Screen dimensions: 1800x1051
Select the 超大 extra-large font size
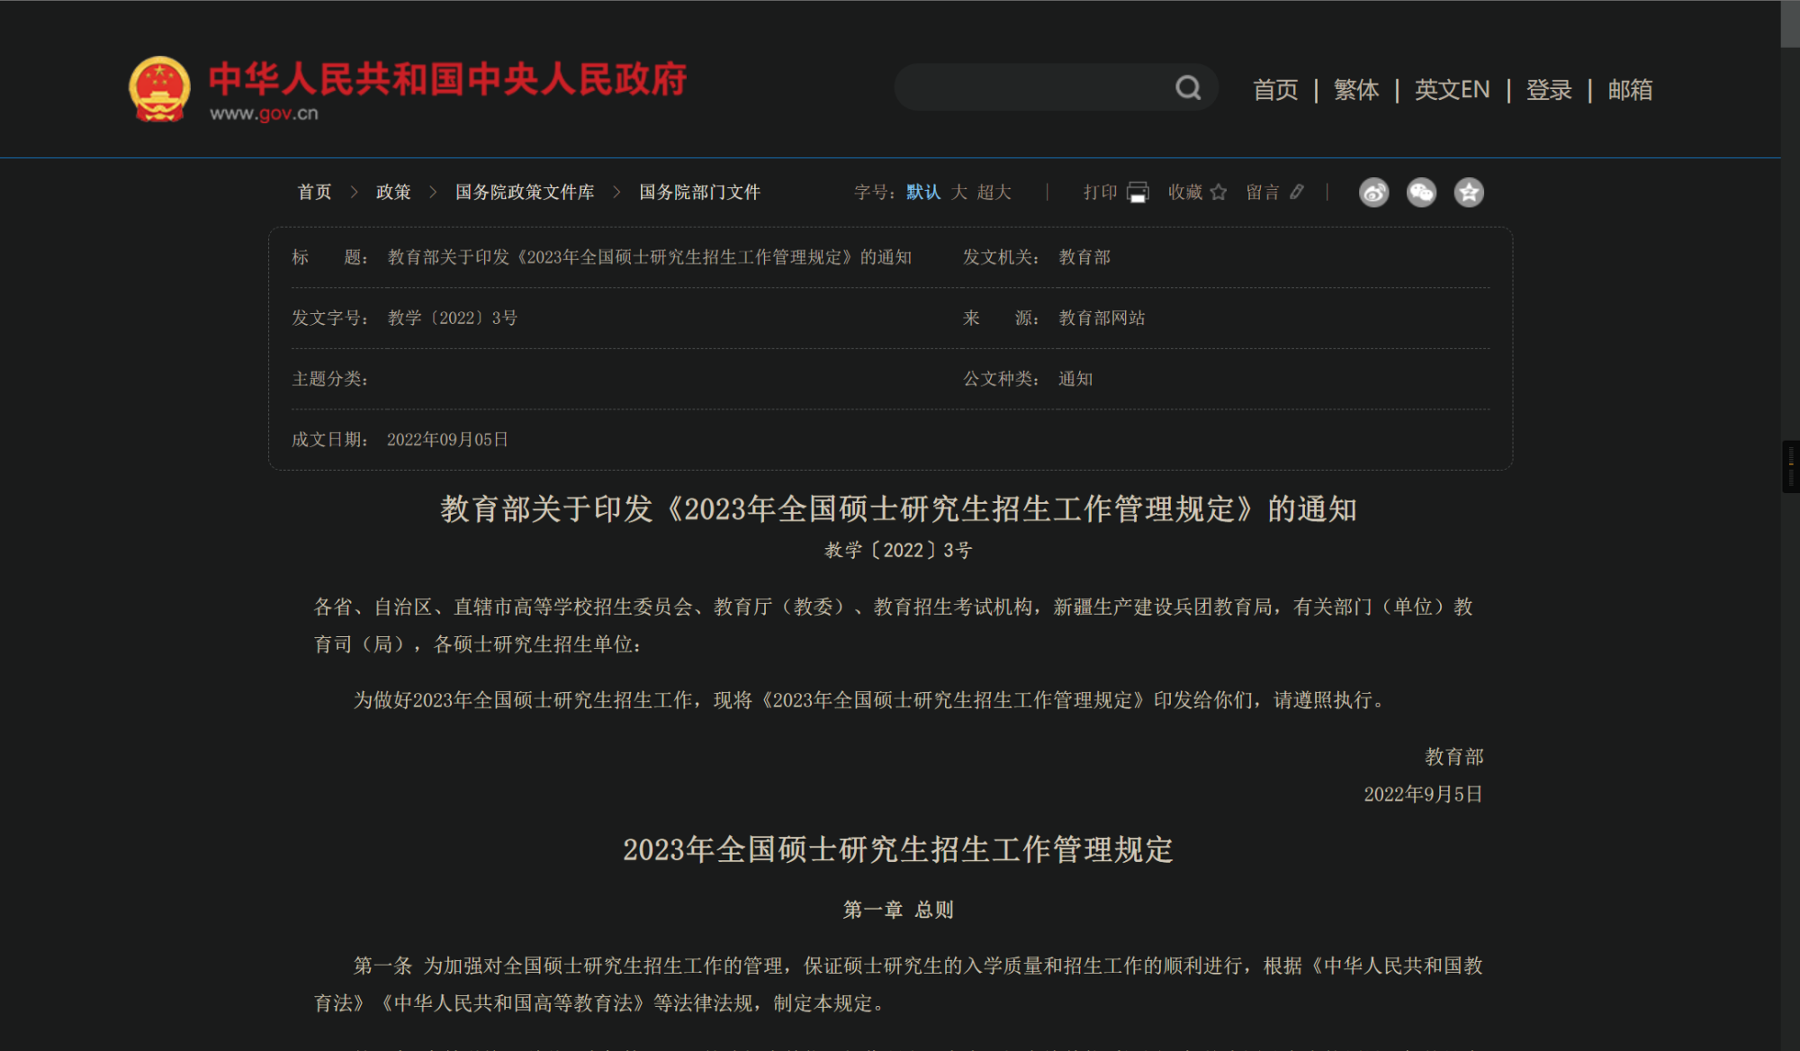pos(995,192)
